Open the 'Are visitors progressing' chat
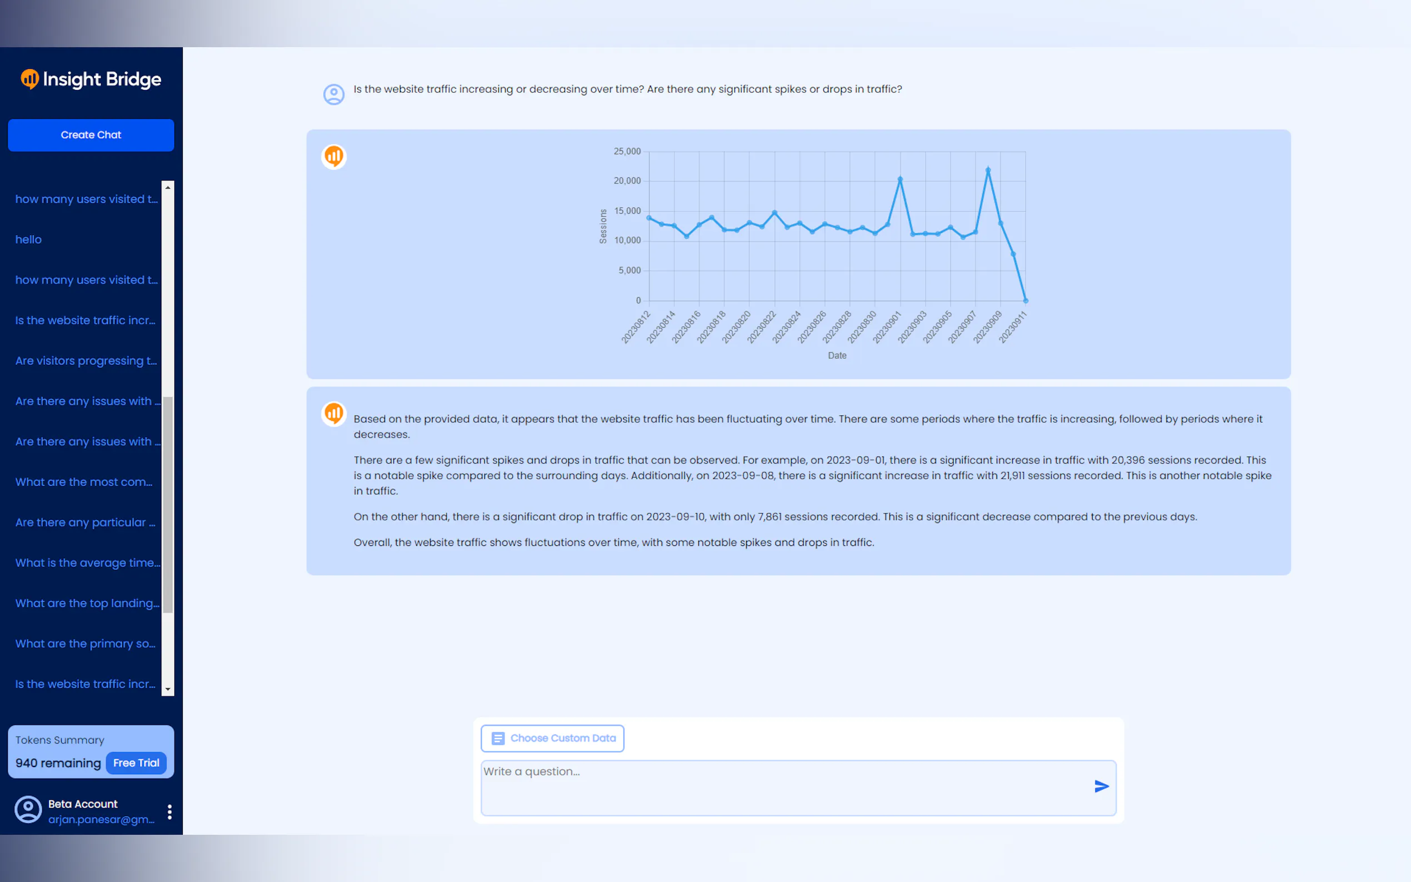Viewport: 1411px width, 882px height. pos(86,360)
